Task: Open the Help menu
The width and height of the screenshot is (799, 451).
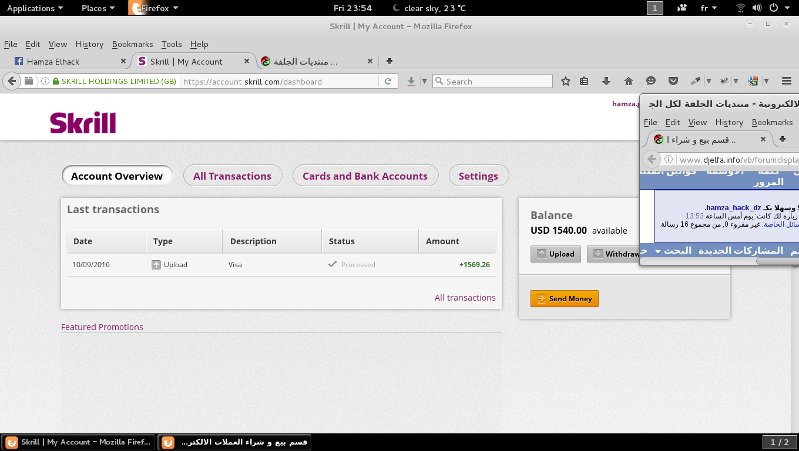Action: pos(199,44)
